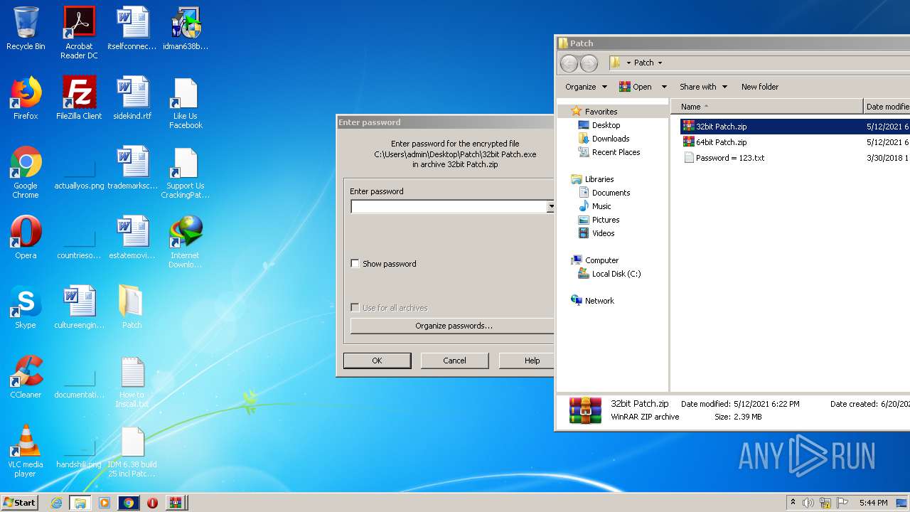
Task: Click Open in the Explorer toolbar
Action: pos(635,87)
